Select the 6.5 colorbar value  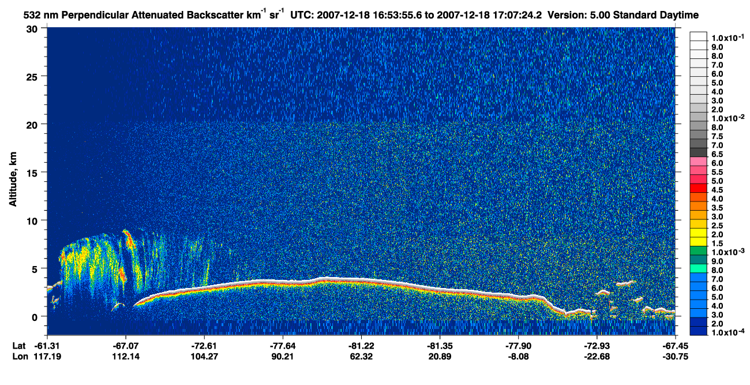point(718,155)
